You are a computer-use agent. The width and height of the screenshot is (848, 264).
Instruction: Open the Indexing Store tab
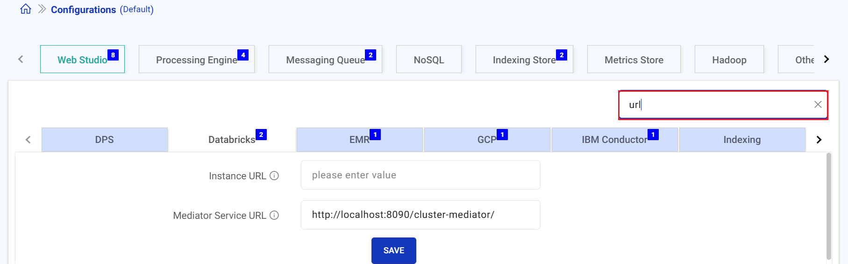click(x=524, y=60)
